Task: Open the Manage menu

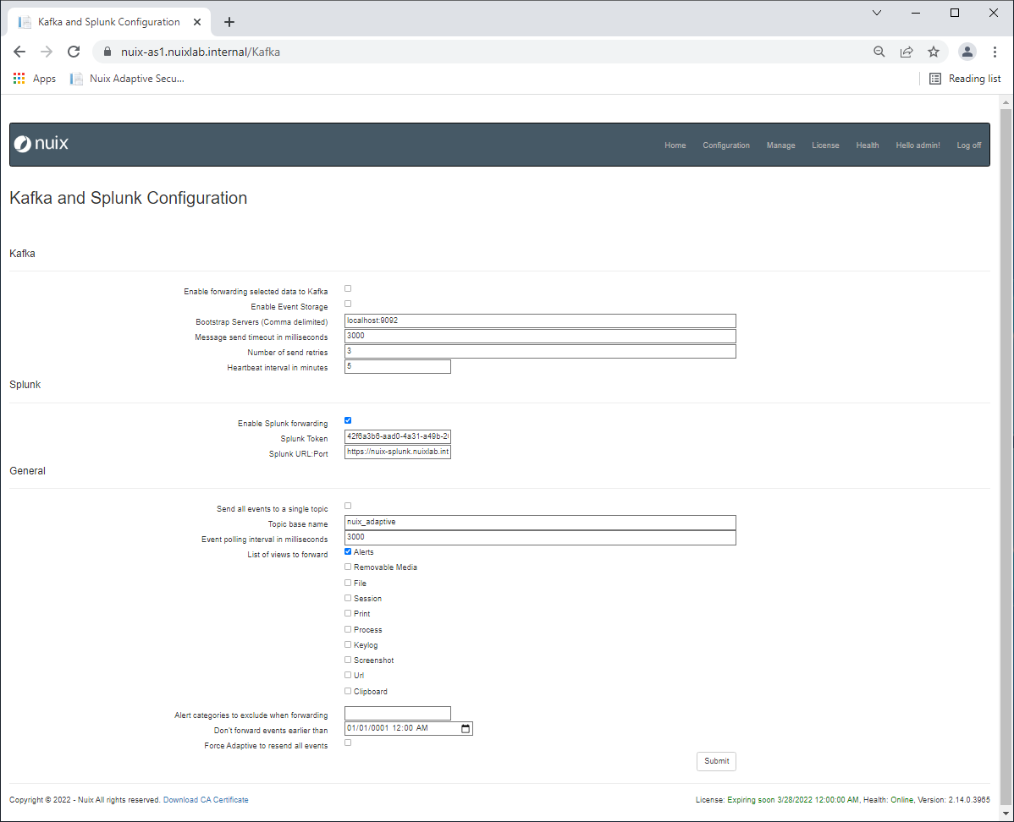Action: [x=780, y=145]
